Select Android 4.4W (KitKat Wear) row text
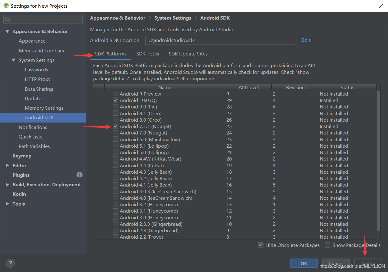Image resolution: width=388 pixels, height=272 pixels. pyautogui.click(x=150, y=159)
